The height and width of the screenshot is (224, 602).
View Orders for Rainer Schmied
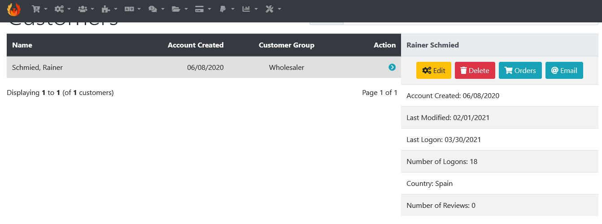pyautogui.click(x=520, y=70)
